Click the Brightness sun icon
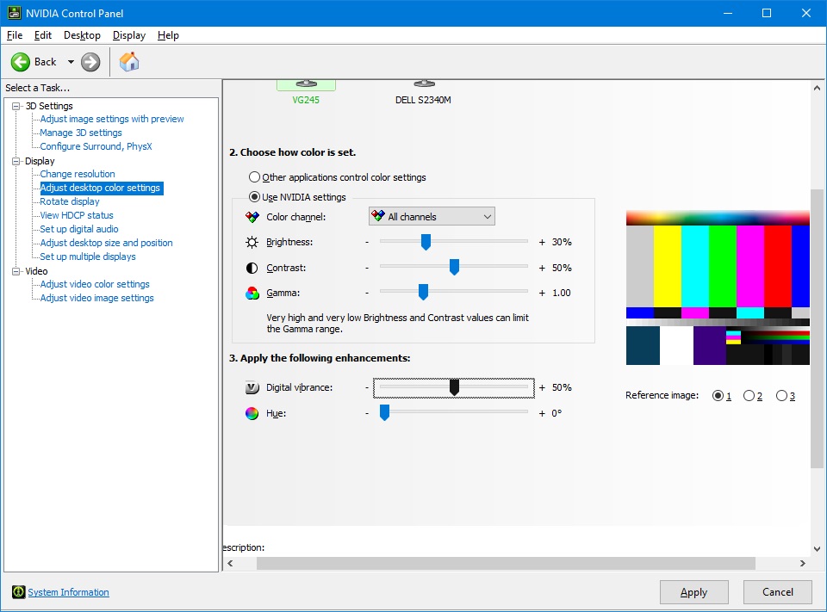The height and width of the screenshot is (612, 827). click(251, 242)
